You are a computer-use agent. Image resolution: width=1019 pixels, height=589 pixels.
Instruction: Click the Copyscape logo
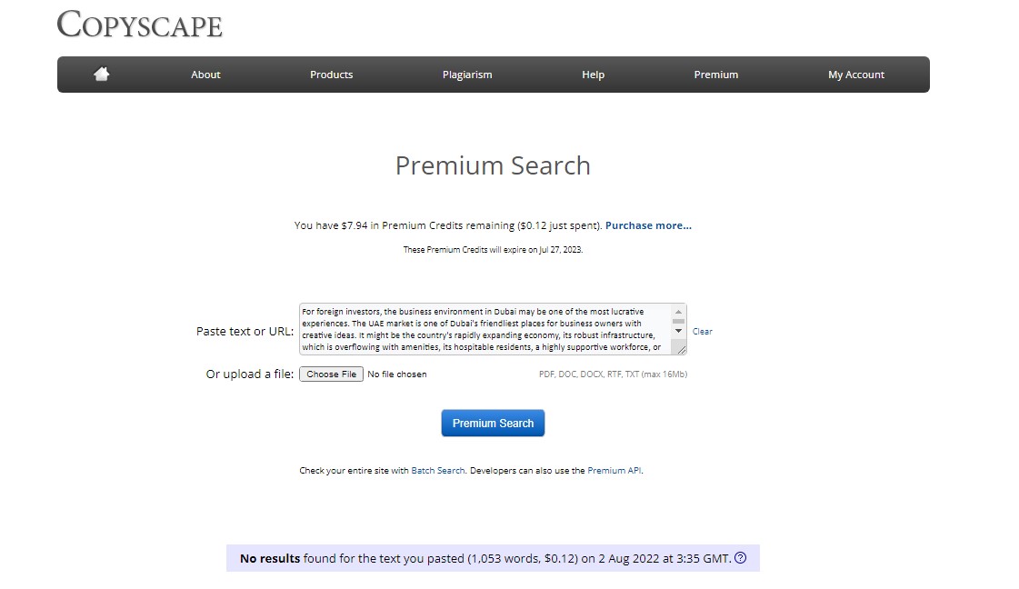click(139, 25)
